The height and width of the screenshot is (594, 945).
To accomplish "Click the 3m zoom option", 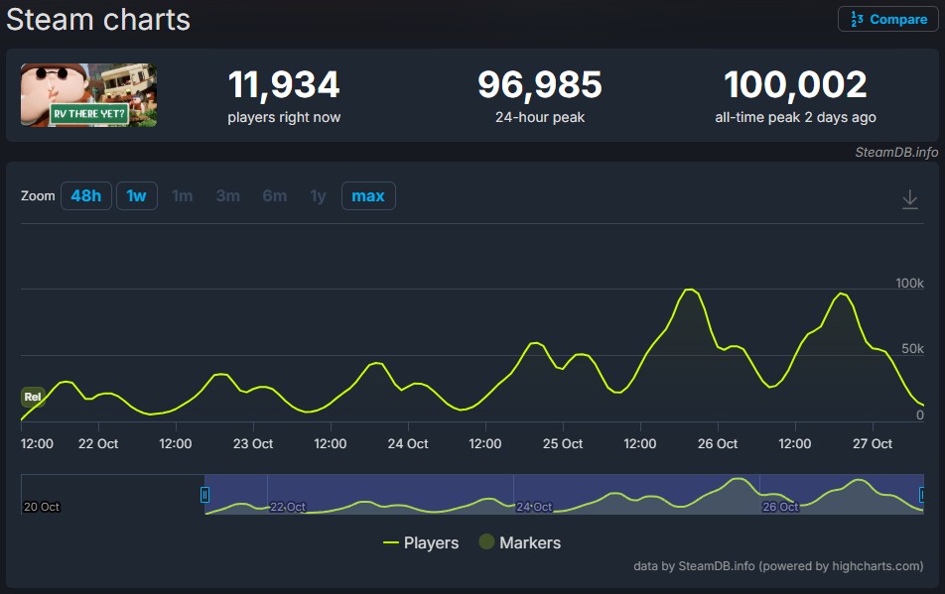I will (228, 196).
